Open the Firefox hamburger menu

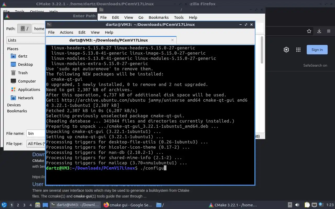click(x=329, y=31)
